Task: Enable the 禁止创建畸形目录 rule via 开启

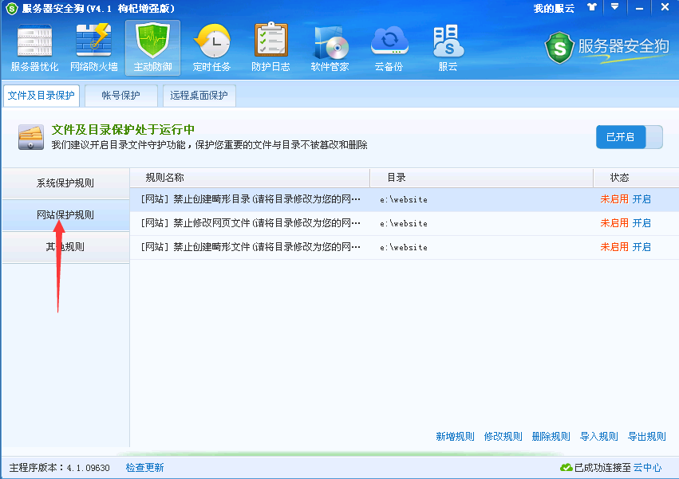Action: (641, 199)
